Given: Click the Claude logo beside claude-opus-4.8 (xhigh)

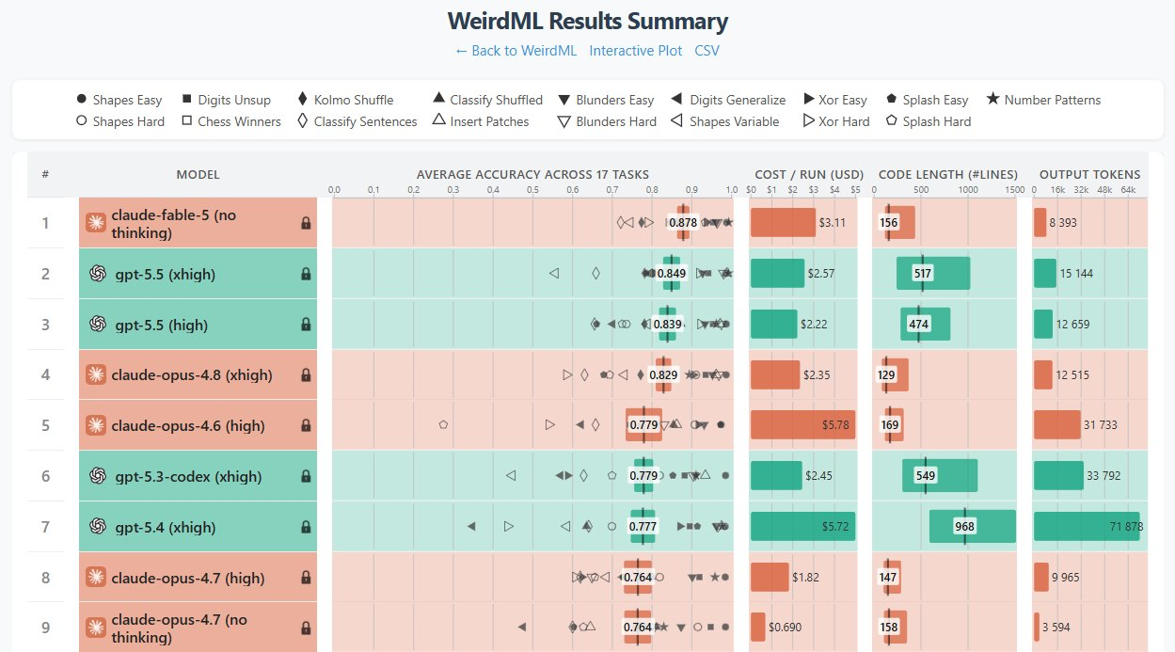Looking at the screenshot, I should click(x=95, y=374).
